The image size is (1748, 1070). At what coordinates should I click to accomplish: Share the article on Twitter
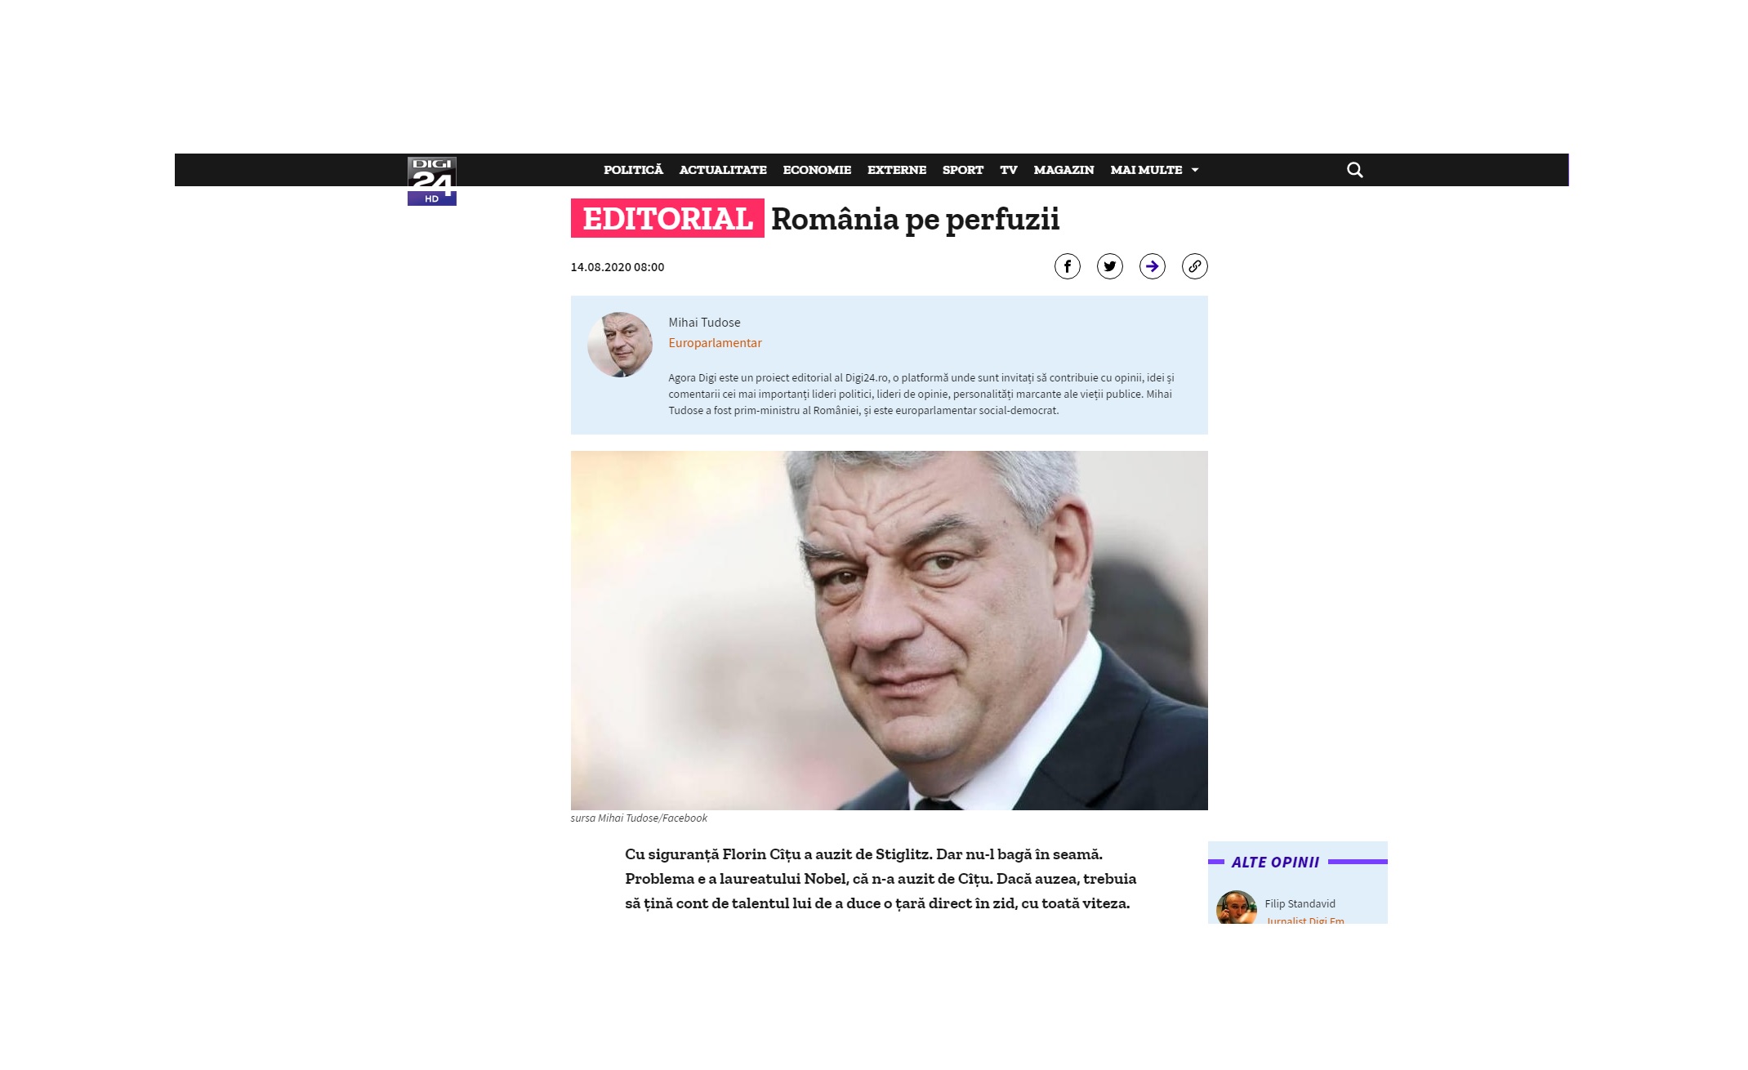click(1109, 266)
